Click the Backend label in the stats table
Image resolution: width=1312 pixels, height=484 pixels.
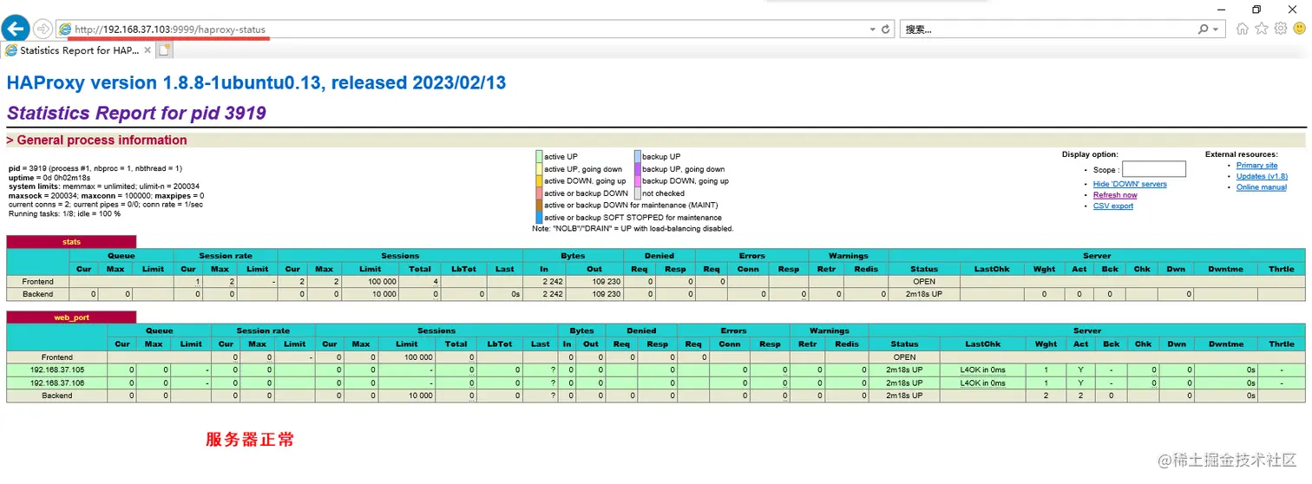38,294
